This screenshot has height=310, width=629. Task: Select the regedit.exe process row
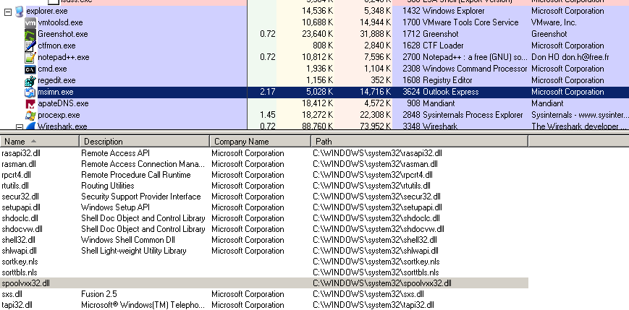pos(314,80)
